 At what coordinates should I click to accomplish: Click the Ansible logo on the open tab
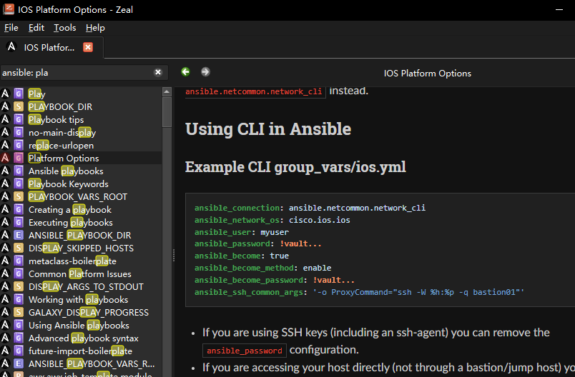(11, 47)
